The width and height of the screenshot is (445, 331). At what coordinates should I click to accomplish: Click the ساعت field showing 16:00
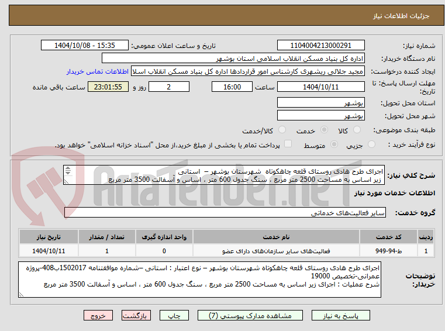coord(232,87)
